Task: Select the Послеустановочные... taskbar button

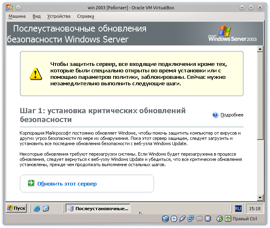Action: point(98,209)
